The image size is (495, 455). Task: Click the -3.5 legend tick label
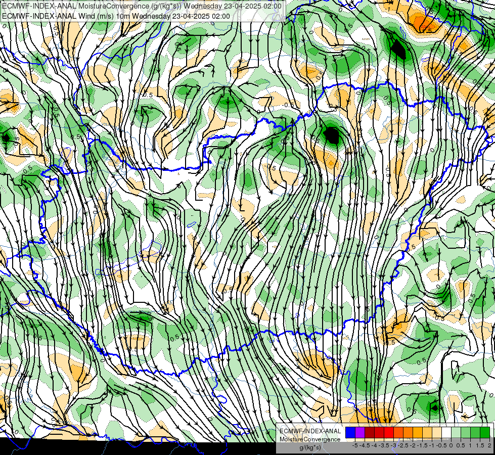[x=384, y=445]
